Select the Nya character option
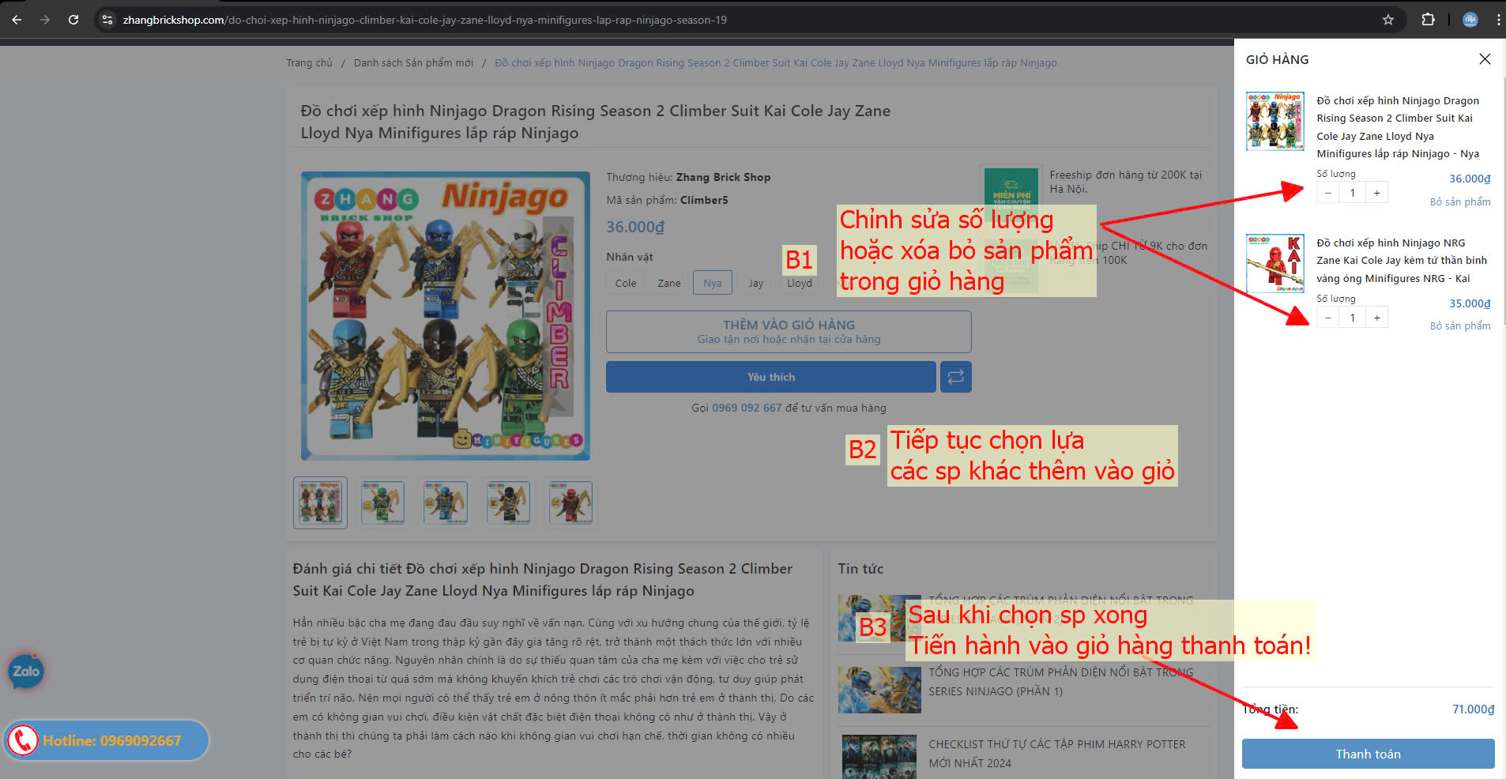Image resolution: width=1506 pixels, height=779 pixels. pos(713,283)
